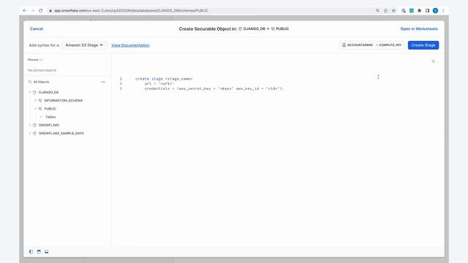Click the search icon in editor
The height and width of the screenshot is (263, 468).
[434, 61]
